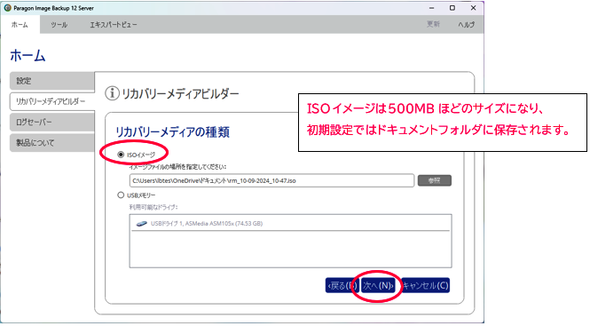This screenshot has height=326, width=590.
Task: Click the リカバリーメディアの種類 heading
Action: (172, 131)
